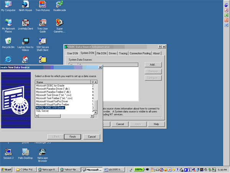230x173 pixels.
Task: Select the System DSN tab
Action: (x=87, y=53)
